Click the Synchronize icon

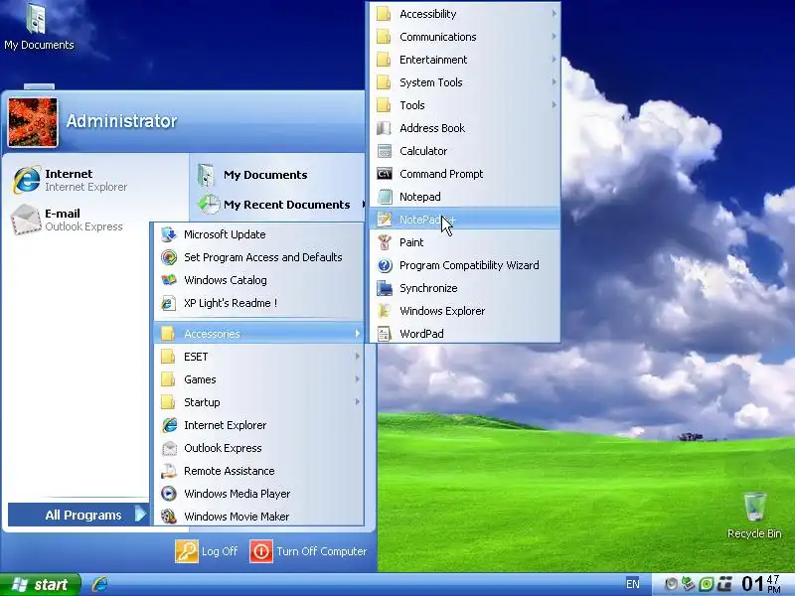click(x=385, y=288)
